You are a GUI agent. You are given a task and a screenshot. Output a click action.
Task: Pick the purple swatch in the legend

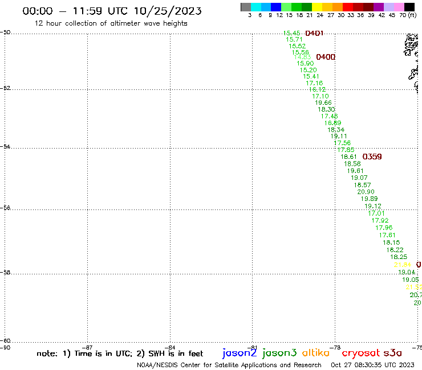(379, 7)
